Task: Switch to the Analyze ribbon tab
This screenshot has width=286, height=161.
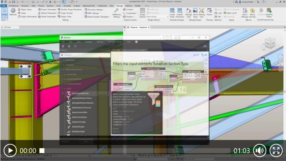Action: point(77,6)
